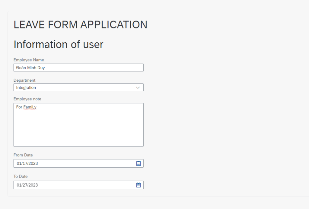This screenshot has height=209, width=309.
Task: Click the Information of user heading
Action: (58, 44)
